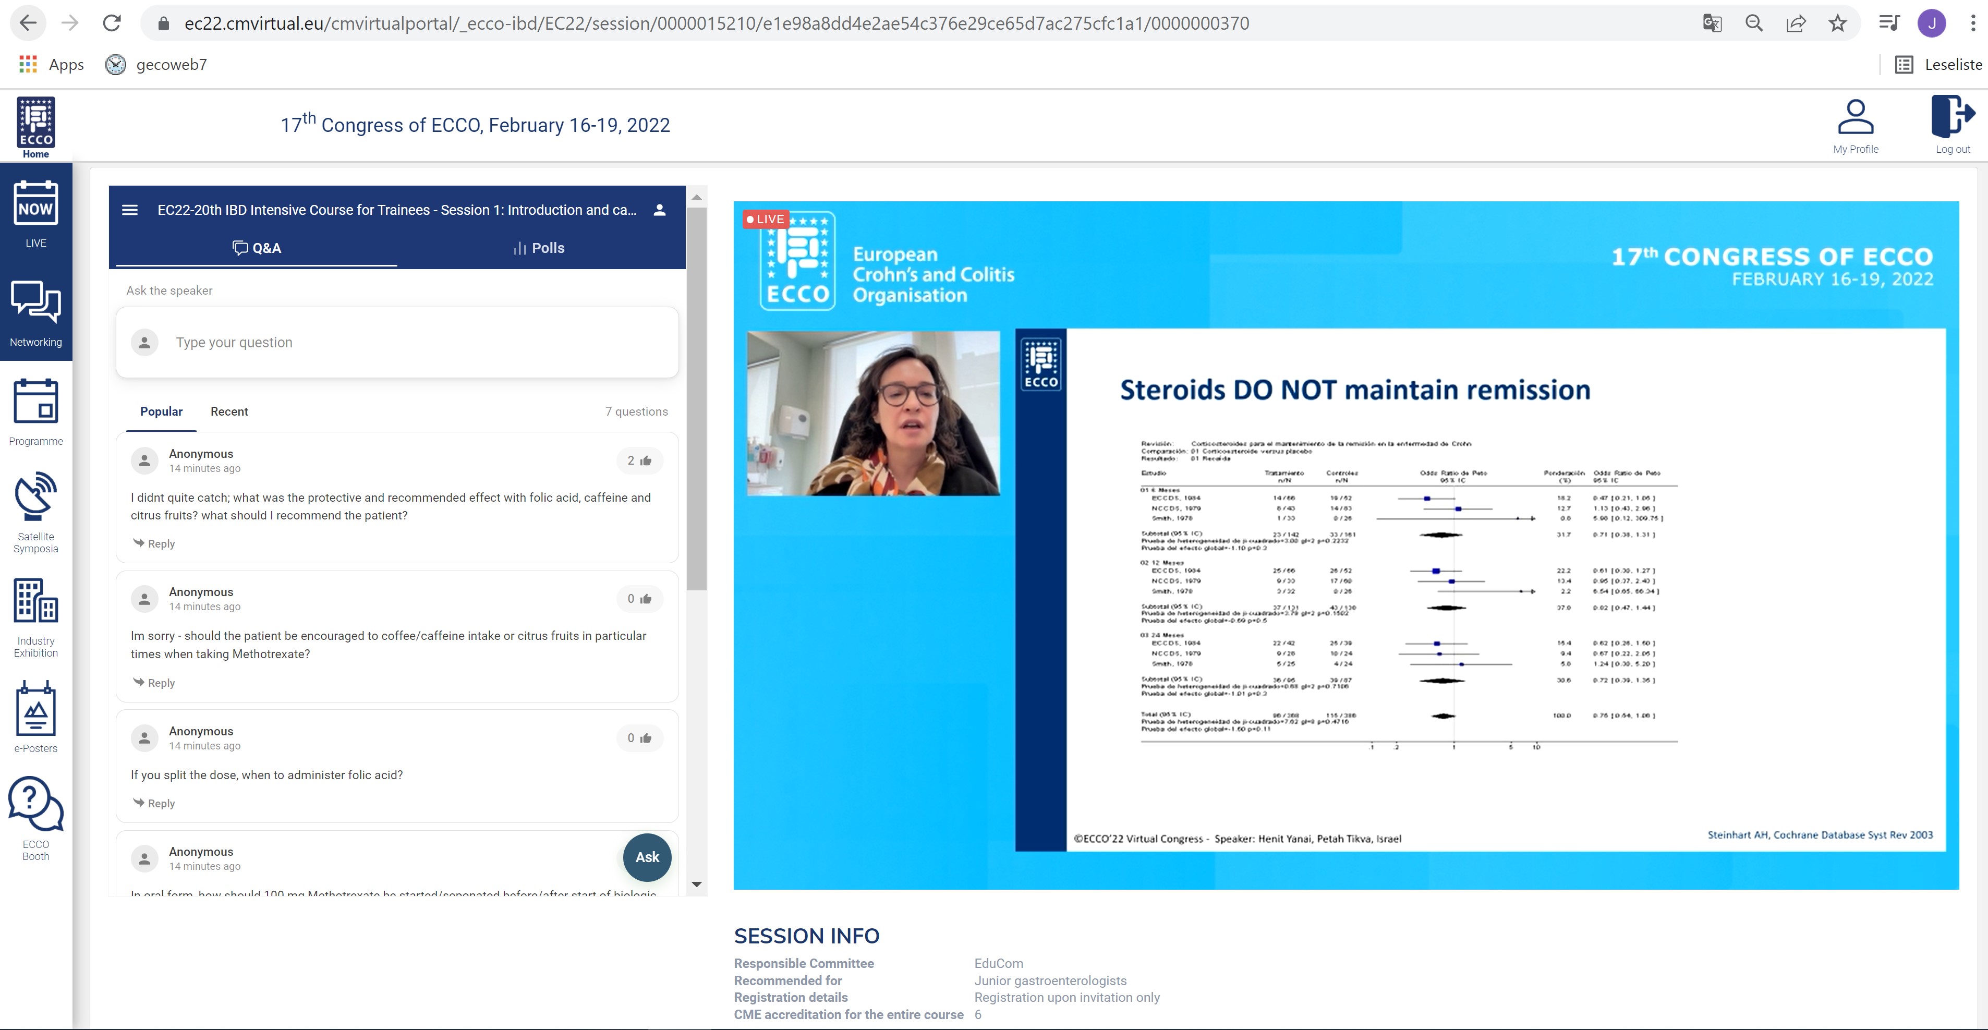The image size is (1988, 1030).
Task: Click the 'Registration upon invitation only' text
Action: tap(1066, 998)
